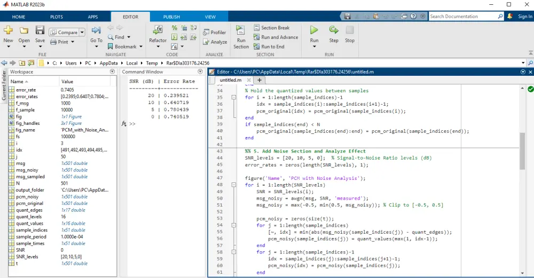The height and width of the screenshot is (278, 534).
Task: Click the Step icon
Action: point(334,30)
